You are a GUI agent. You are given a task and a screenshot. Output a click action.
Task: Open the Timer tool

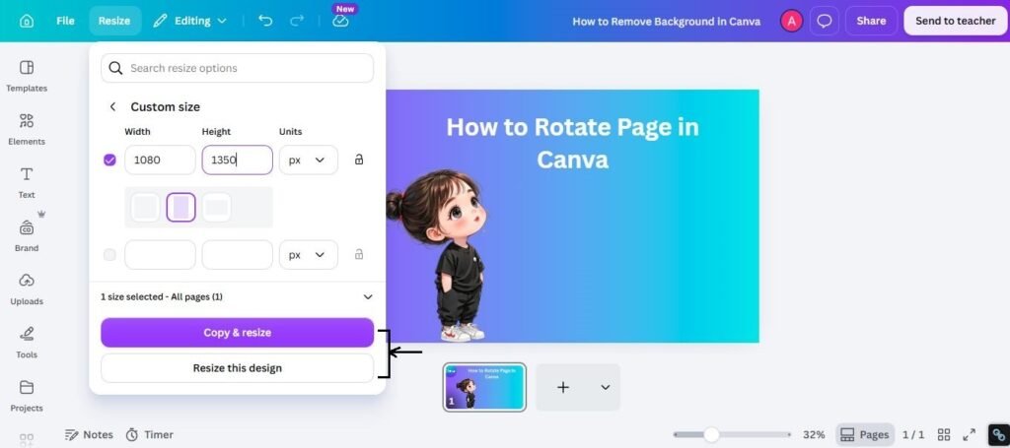tap(150, 434)
